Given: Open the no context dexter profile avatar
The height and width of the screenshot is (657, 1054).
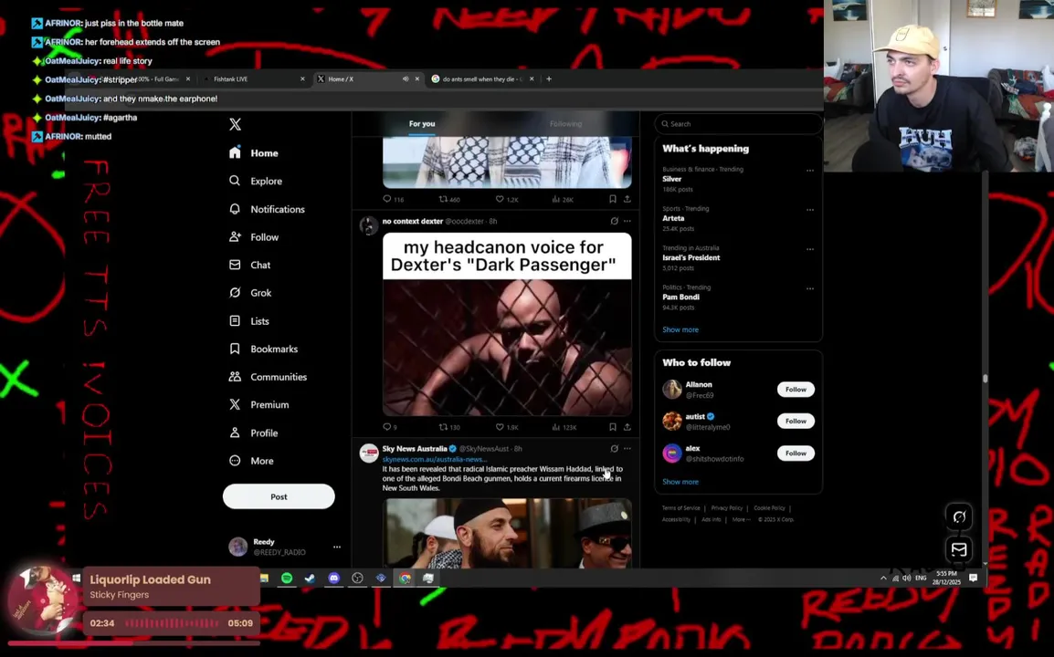Looking at the screenshot, I should 368,225.
